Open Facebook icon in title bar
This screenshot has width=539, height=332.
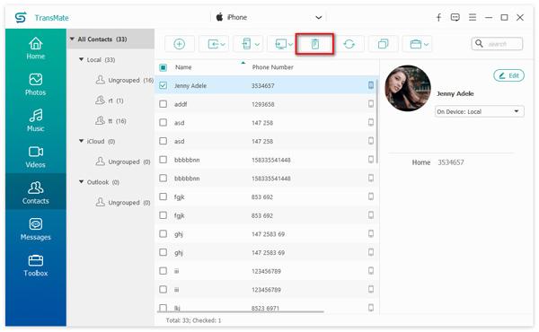point(438,17)
